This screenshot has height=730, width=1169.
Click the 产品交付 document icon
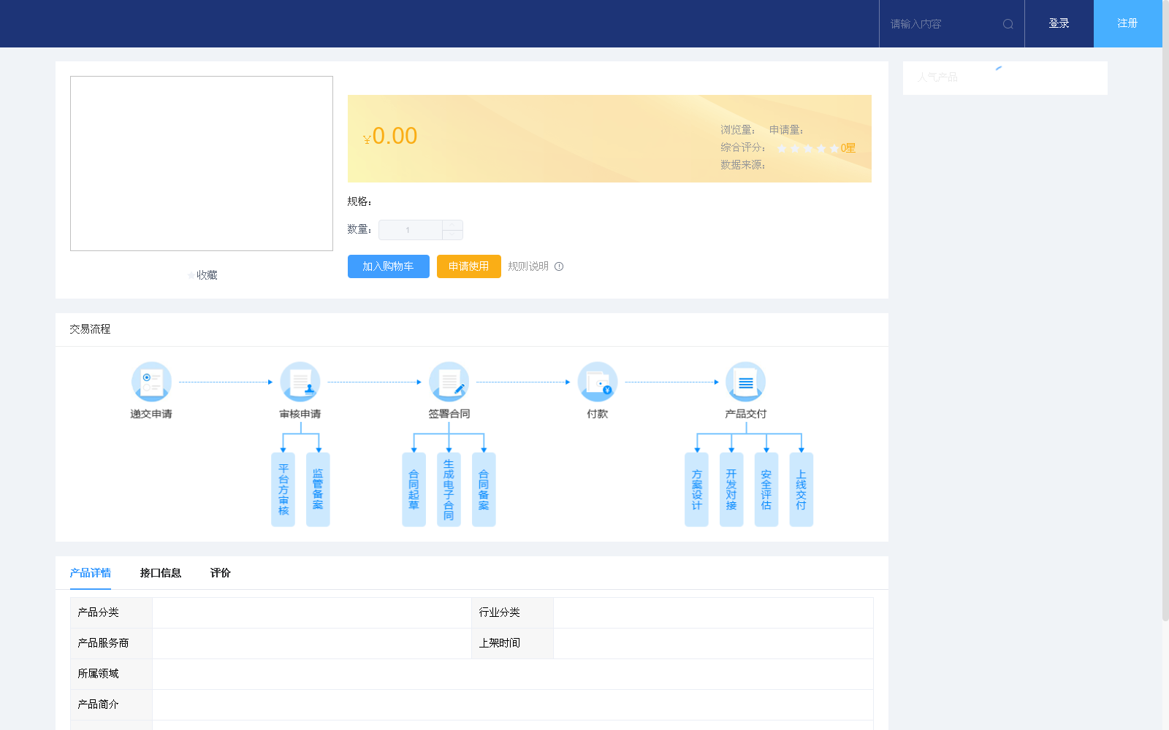[x=746, y=382]
